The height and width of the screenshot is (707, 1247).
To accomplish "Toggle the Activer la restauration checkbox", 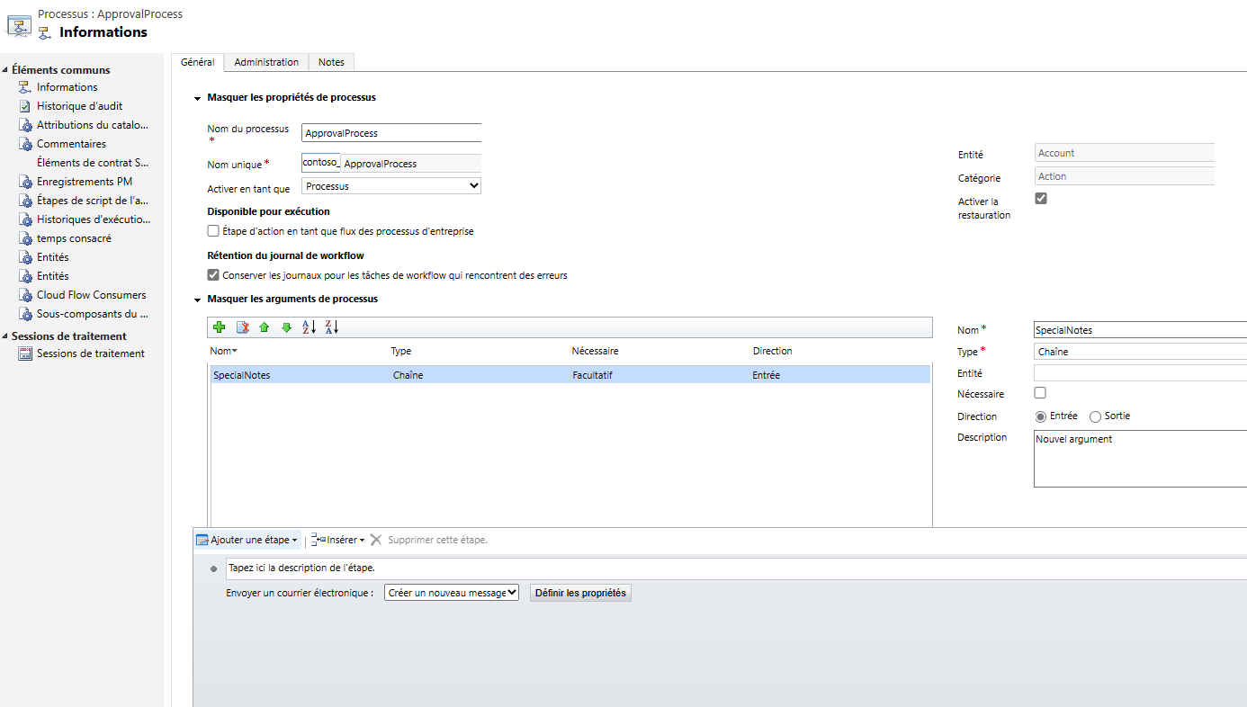I will 1041,198.
